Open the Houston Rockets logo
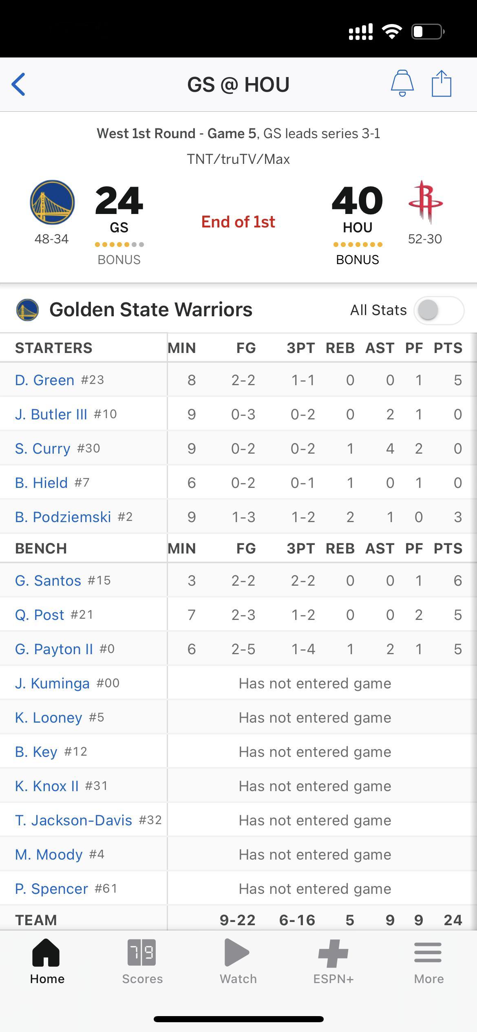Viewport: 477px width, 1032px height. tap(425, 202)
